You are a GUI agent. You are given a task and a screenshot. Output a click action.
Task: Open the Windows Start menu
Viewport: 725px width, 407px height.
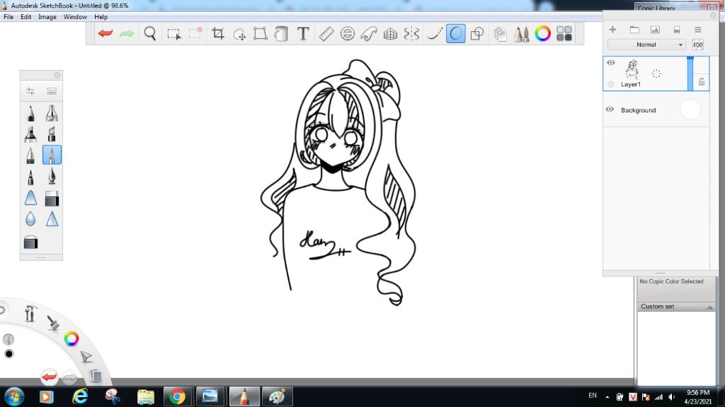[x=14, y=396]
